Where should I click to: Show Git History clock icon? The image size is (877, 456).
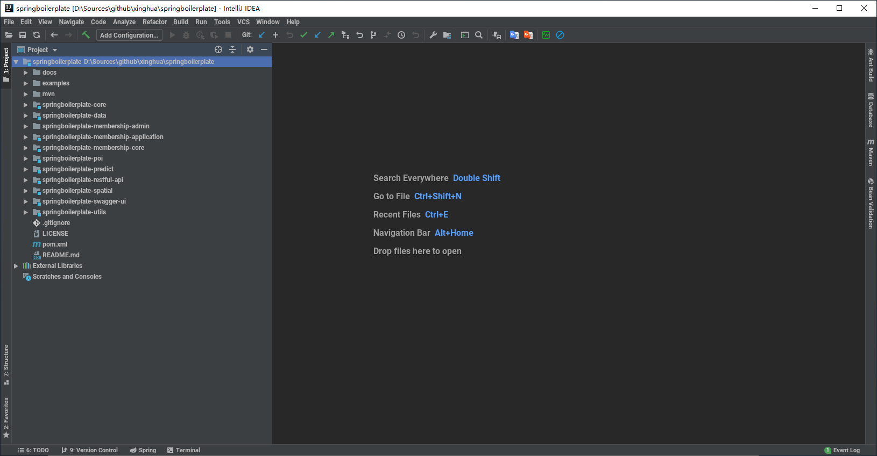click(401, 35)
